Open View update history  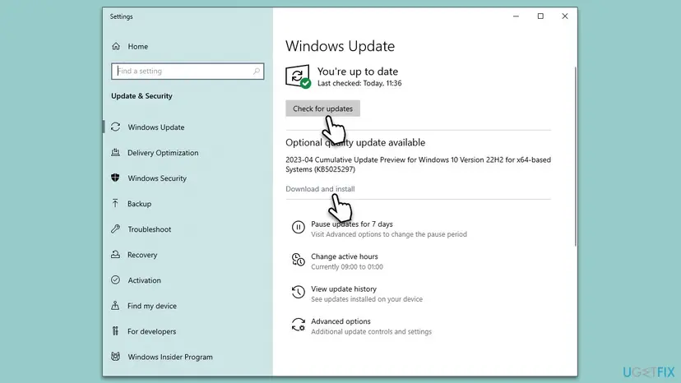pos(344,288)
